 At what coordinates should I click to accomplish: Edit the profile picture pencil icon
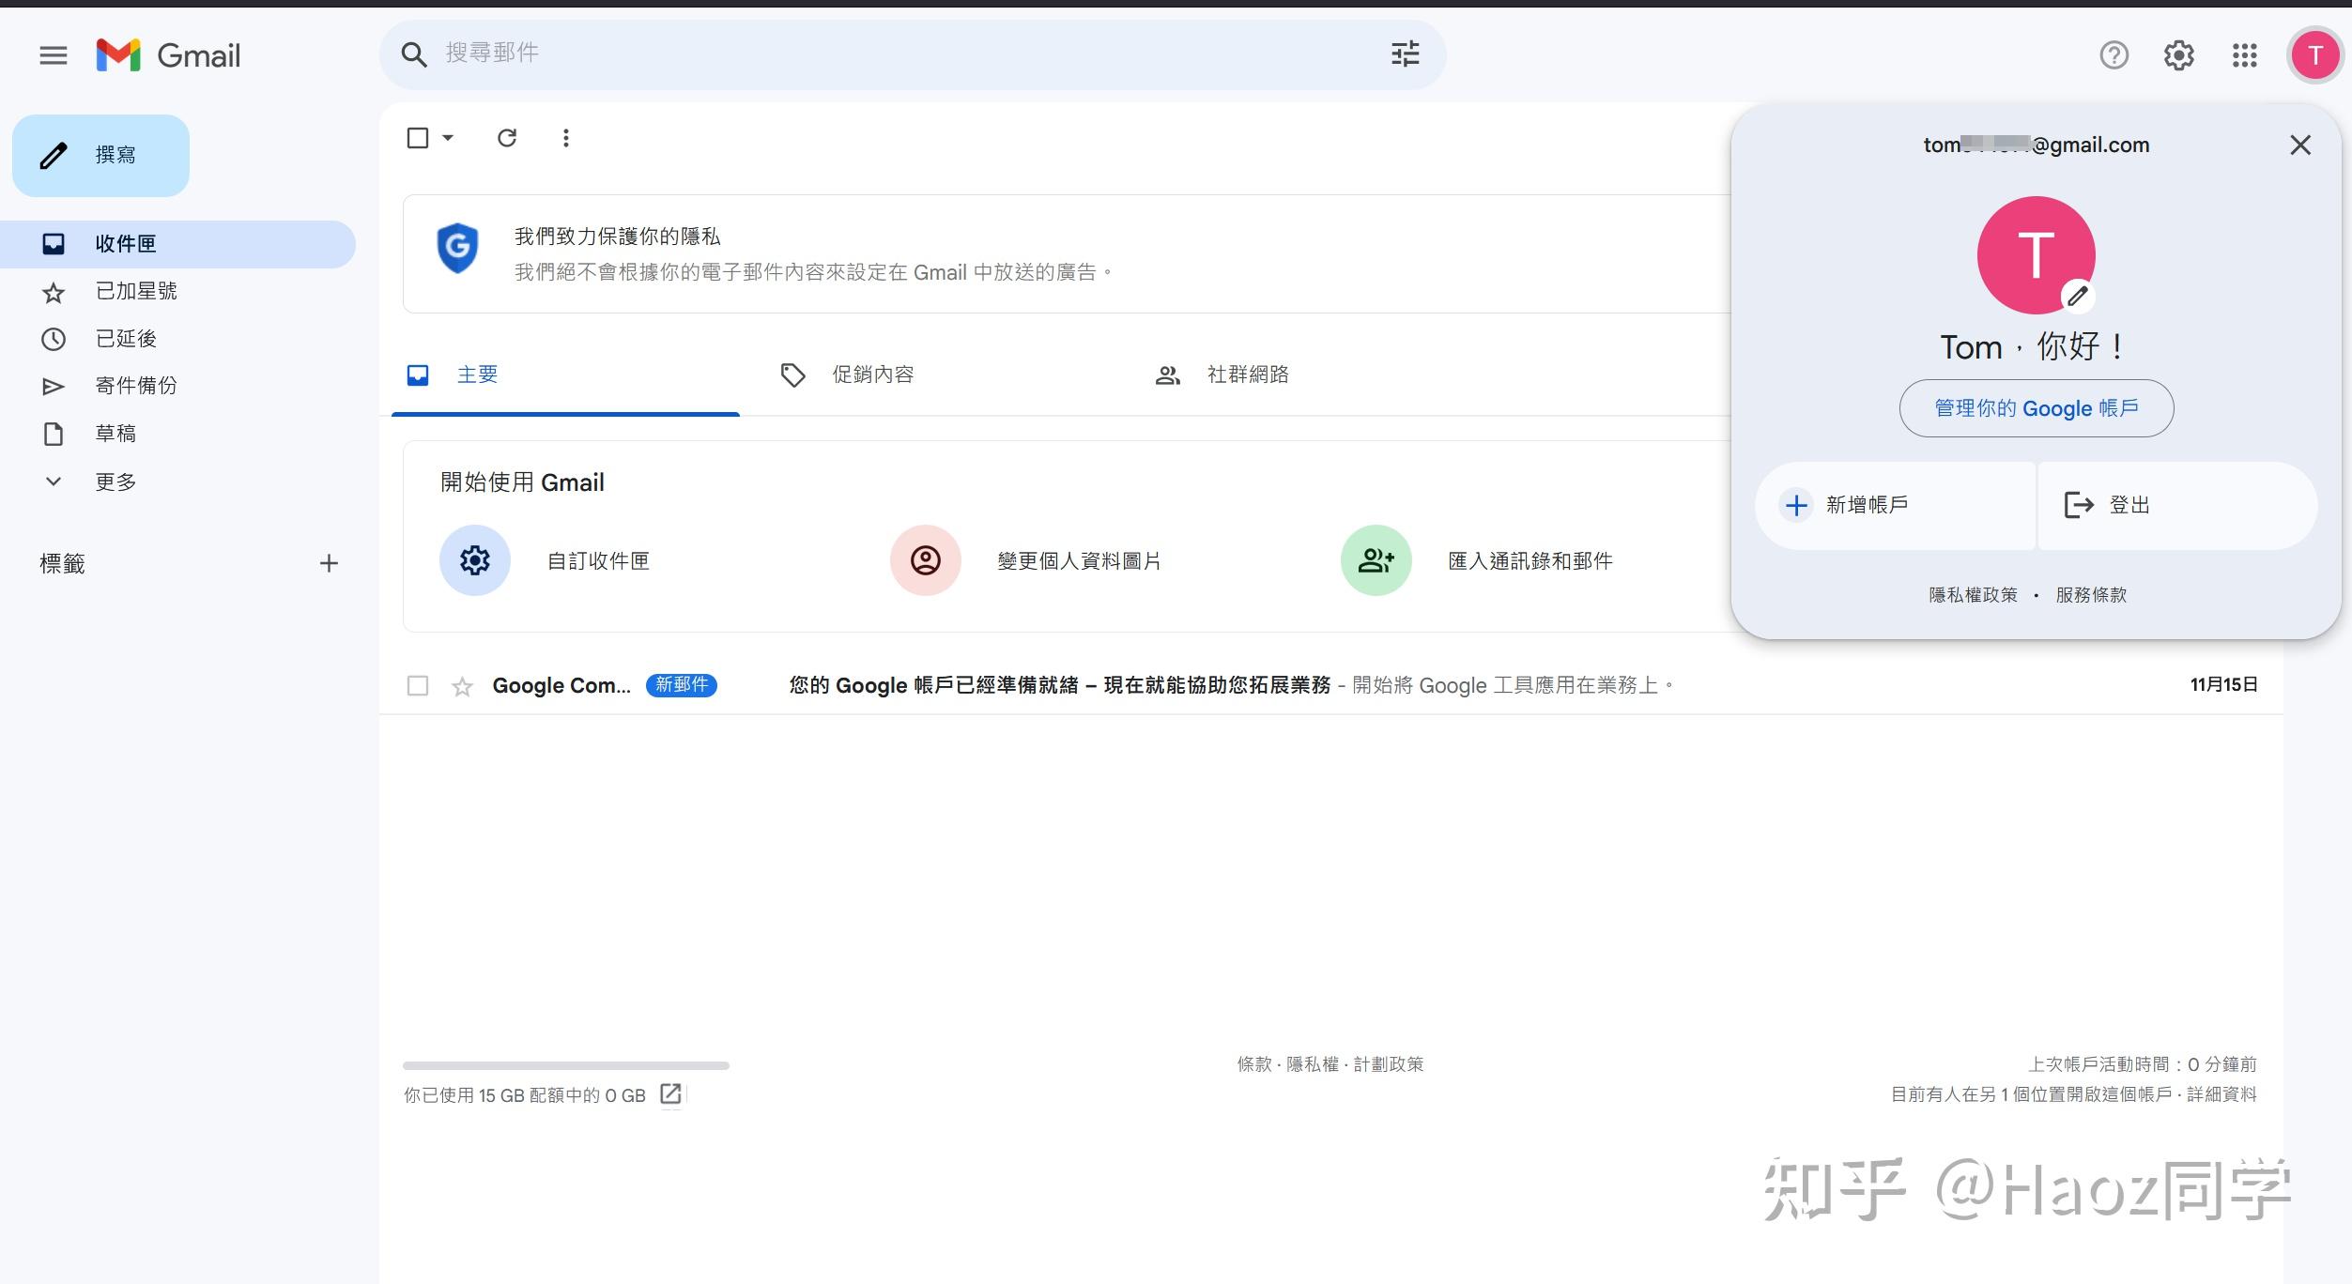(2078, 297)
